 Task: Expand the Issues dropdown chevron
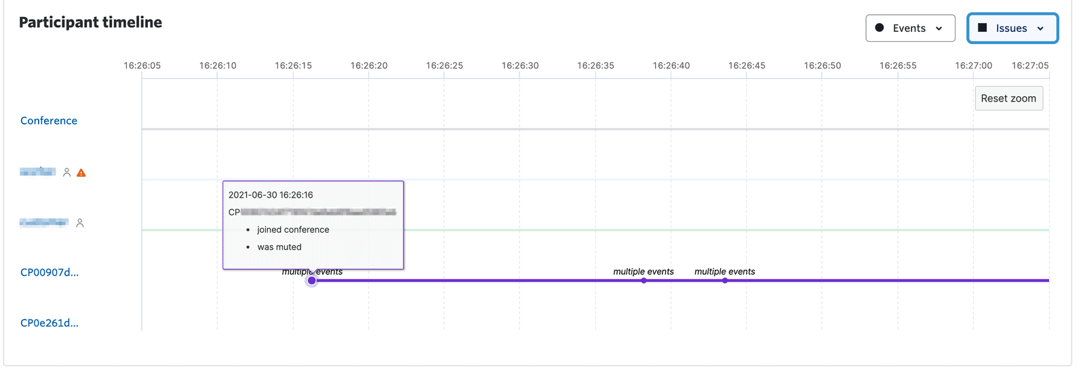click(1040, 28)
